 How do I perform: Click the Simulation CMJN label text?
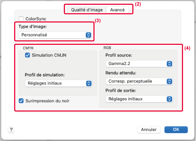pos(49,55)
